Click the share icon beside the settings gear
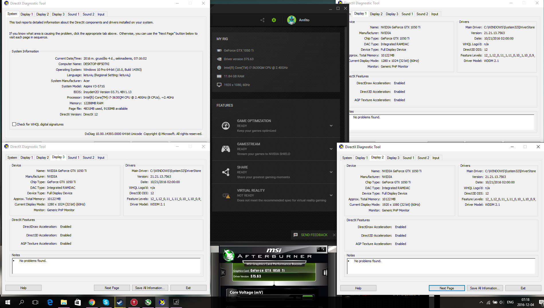Viewport: 544px width, 308px height. (x=262, y=20)
